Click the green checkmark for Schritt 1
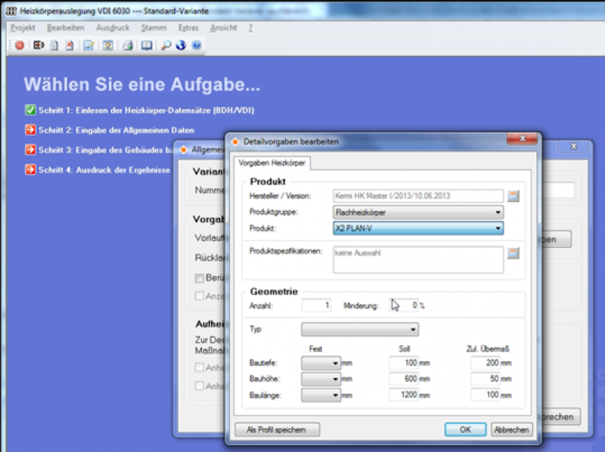The width and height of the screenshot is (605, 452). click(x=29, y=110)
